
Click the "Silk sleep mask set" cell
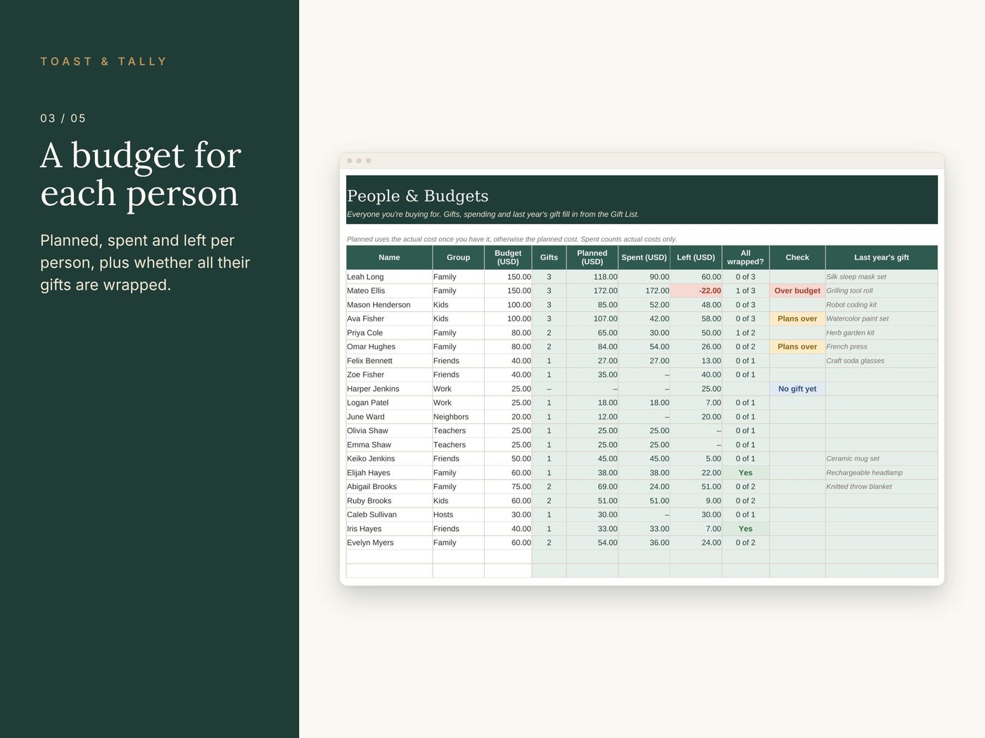click(882, 277)
